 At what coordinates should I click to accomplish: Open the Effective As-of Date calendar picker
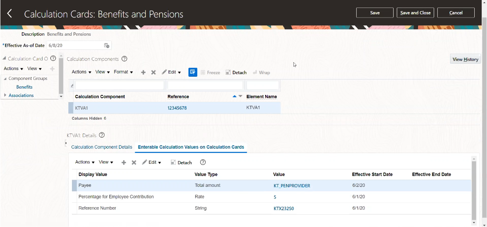point(107,46)
